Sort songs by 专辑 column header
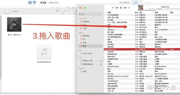 click(156, 12)
